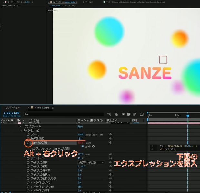Image resolution: width=200 pixels, height=193 pixels.
Task: Click the pink camera layer duration bar
Action: click(174, 123)
